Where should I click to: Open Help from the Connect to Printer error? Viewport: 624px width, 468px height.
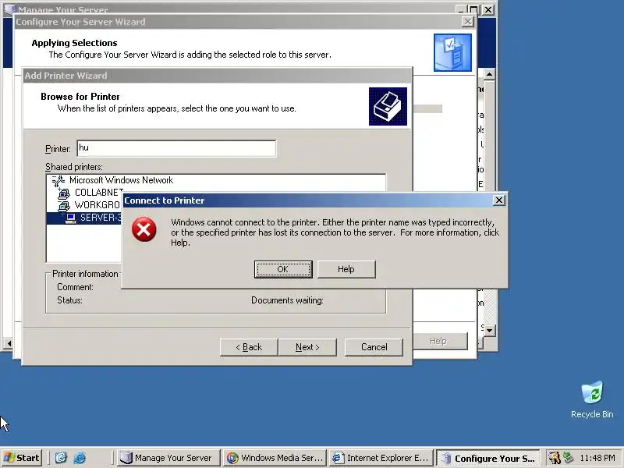pos(346,269)
